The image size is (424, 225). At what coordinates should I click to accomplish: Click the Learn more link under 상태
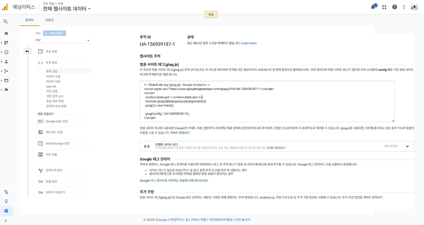coord(249,43)
